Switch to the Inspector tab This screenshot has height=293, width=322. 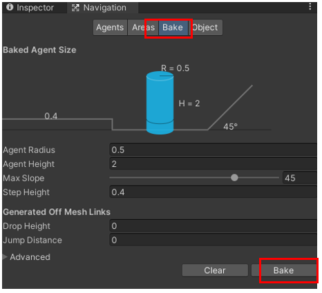coord(35,8)
